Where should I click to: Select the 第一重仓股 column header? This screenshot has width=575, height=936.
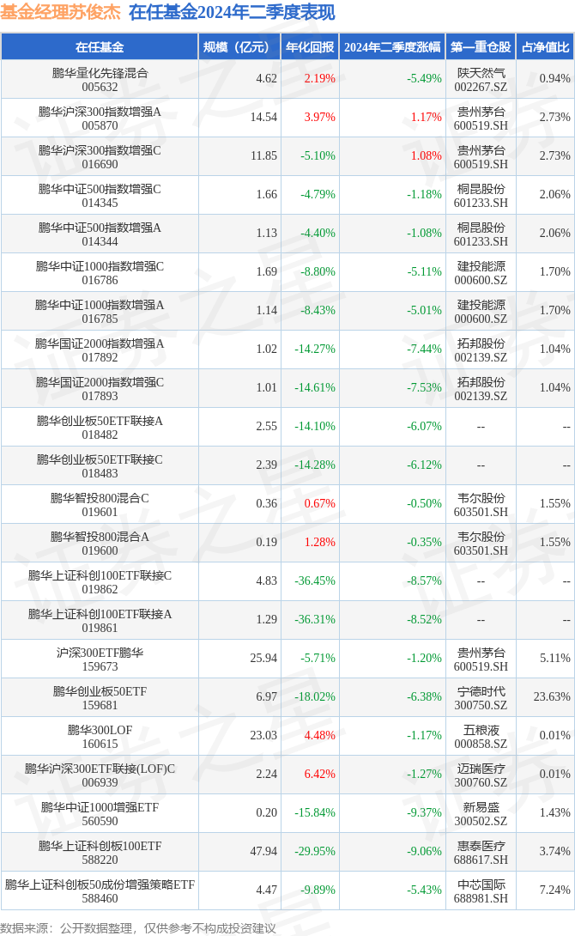click(x=481, y=47)
